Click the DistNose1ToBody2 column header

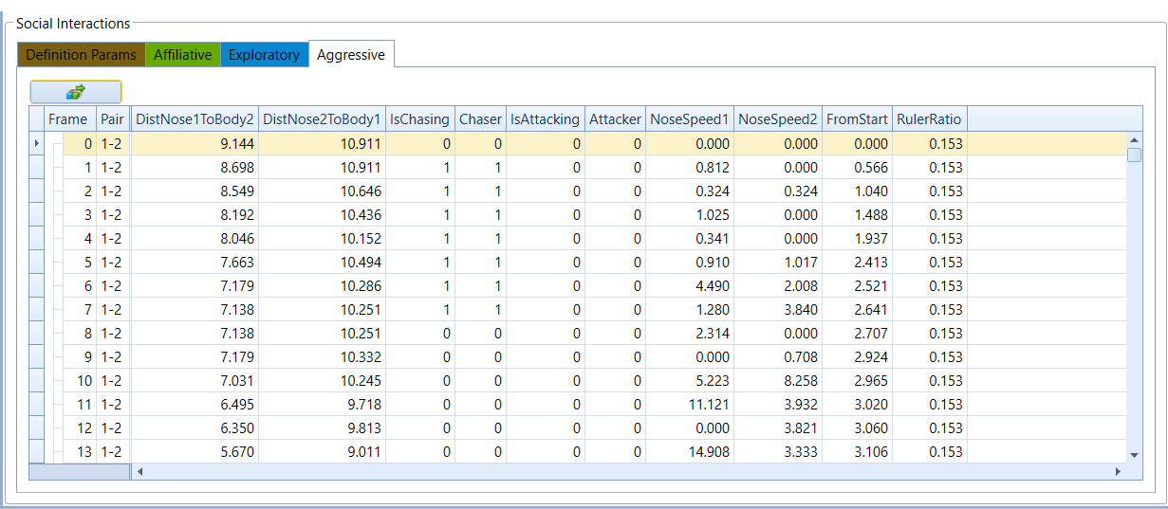(x=195, y=119)
